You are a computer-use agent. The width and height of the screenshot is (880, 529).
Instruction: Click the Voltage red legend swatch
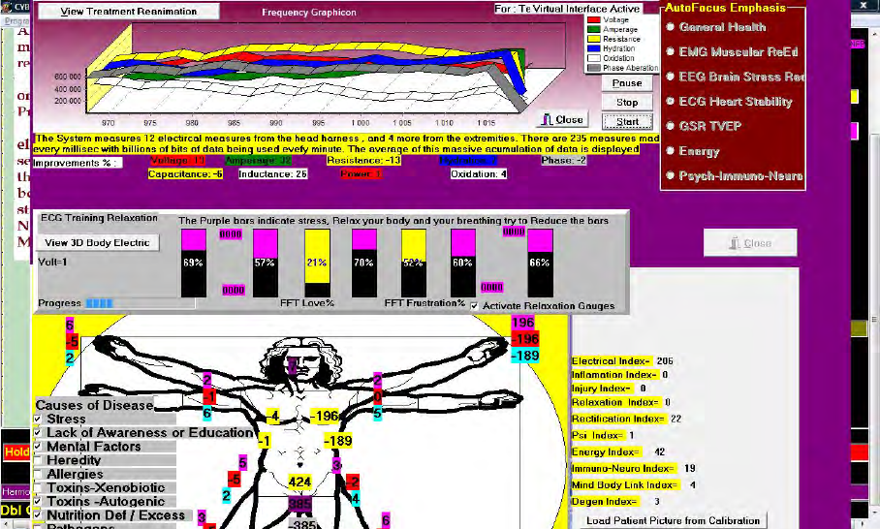tap(594, 19)
